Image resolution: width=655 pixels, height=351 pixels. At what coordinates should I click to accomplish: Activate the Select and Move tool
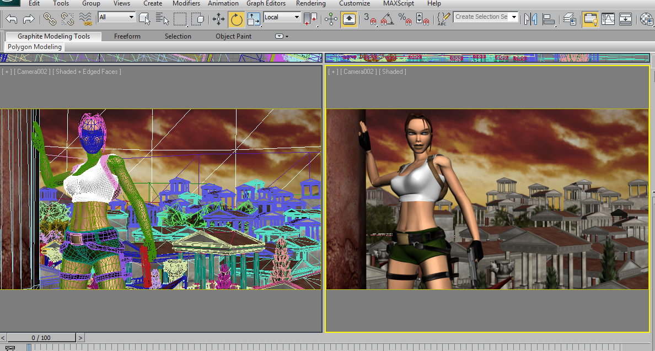(x=218, y=19)
